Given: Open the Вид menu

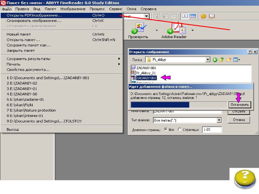Looking at the screenshot, I should pos(37,9).
